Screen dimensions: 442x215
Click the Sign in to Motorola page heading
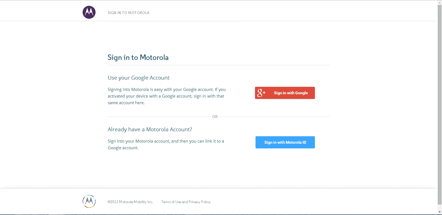[x=138, y=57]
